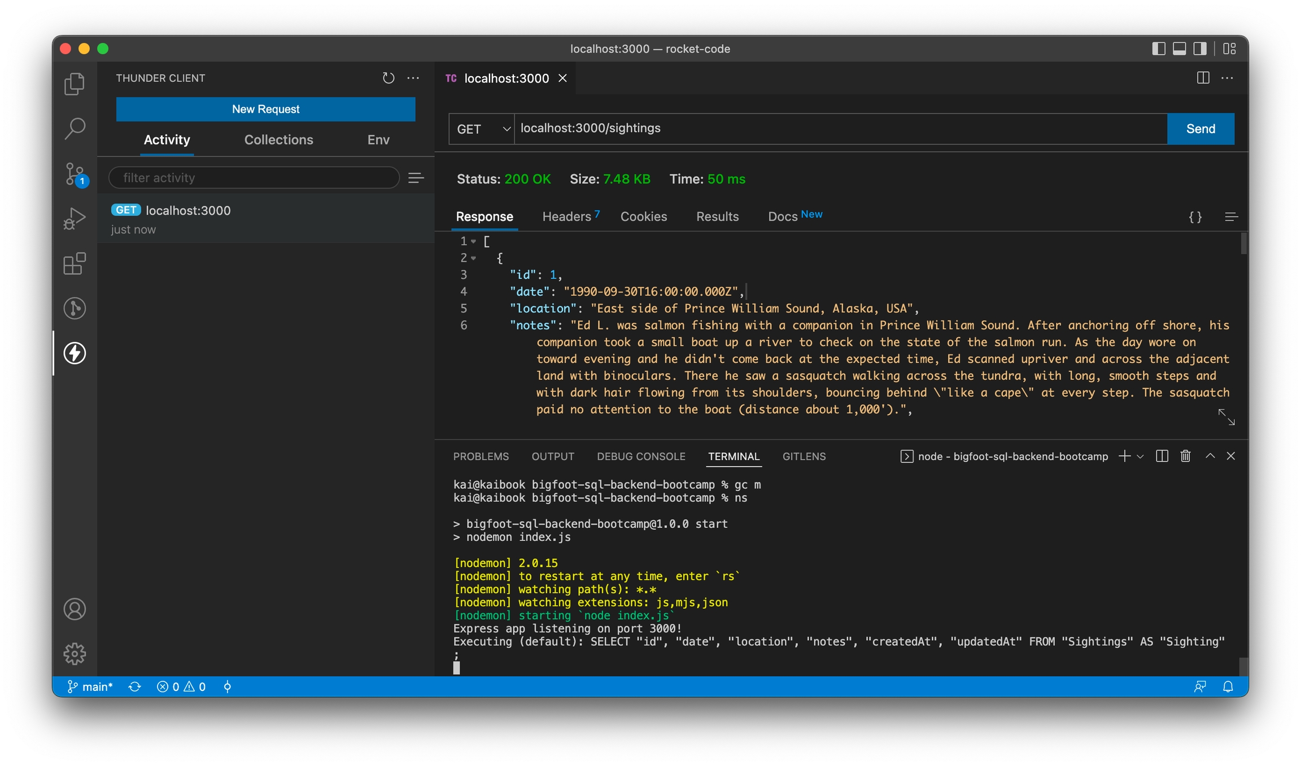
Task: Maximize the panel with up chevron
Action: pyautogui.click(x=1210, y=456)
